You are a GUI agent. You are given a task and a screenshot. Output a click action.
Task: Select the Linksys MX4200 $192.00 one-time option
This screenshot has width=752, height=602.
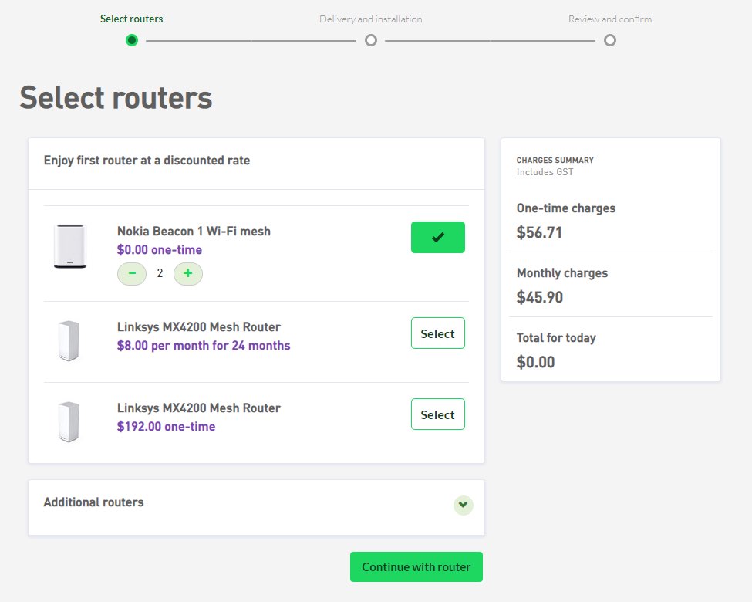437,414
